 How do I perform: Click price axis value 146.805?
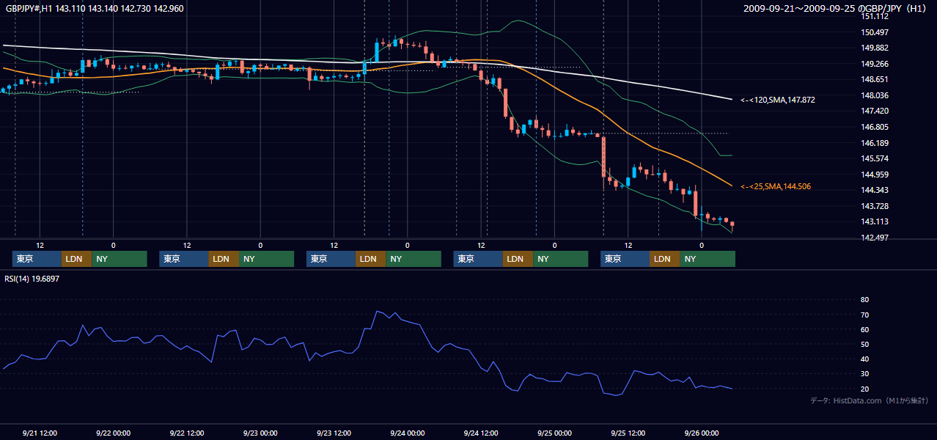[875, 127]
